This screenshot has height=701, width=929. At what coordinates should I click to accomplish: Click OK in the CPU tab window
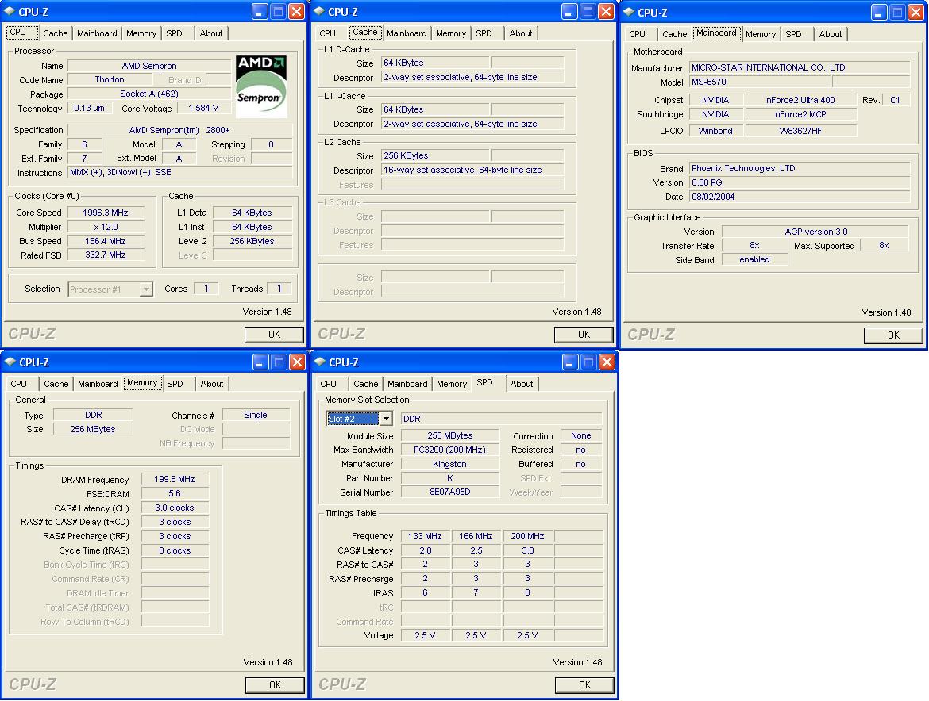(x=274, y=335)
